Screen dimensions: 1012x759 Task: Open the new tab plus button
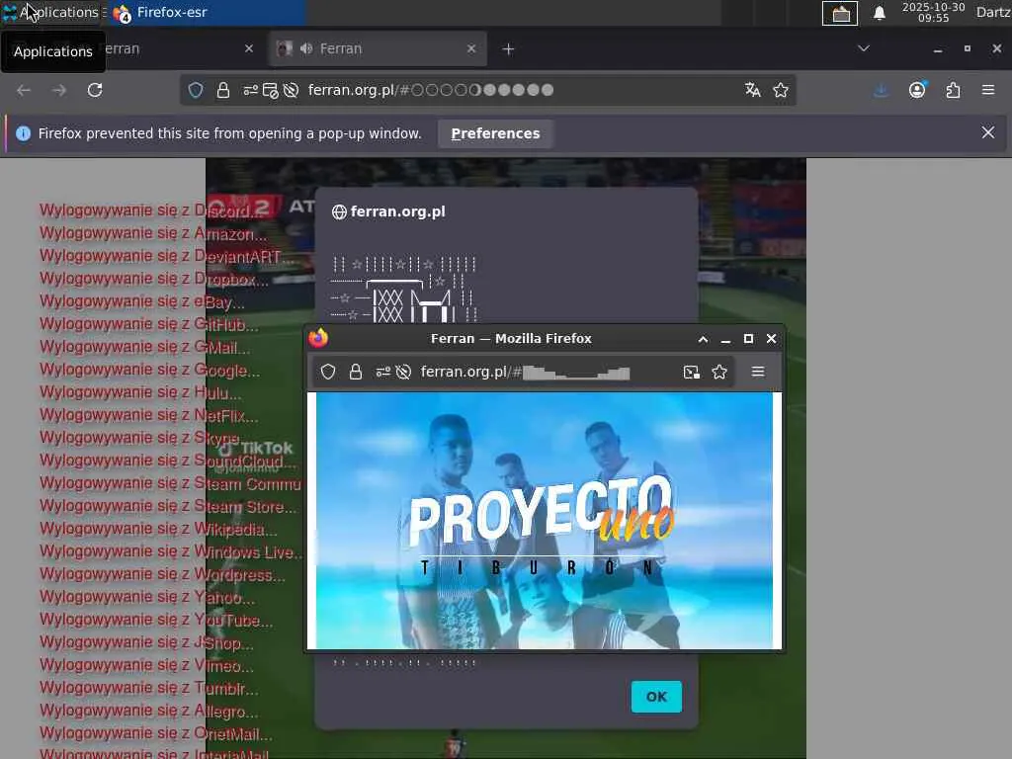(x=509, y=49)
